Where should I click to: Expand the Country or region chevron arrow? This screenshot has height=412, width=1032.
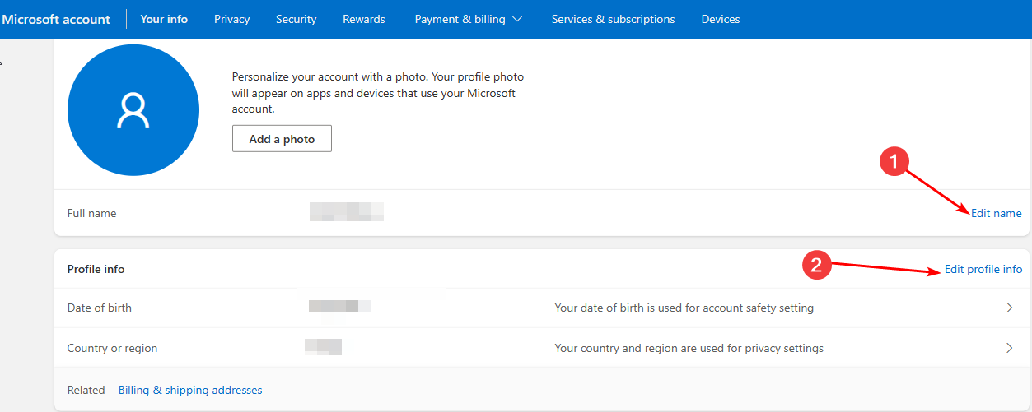pos(1010,348)
